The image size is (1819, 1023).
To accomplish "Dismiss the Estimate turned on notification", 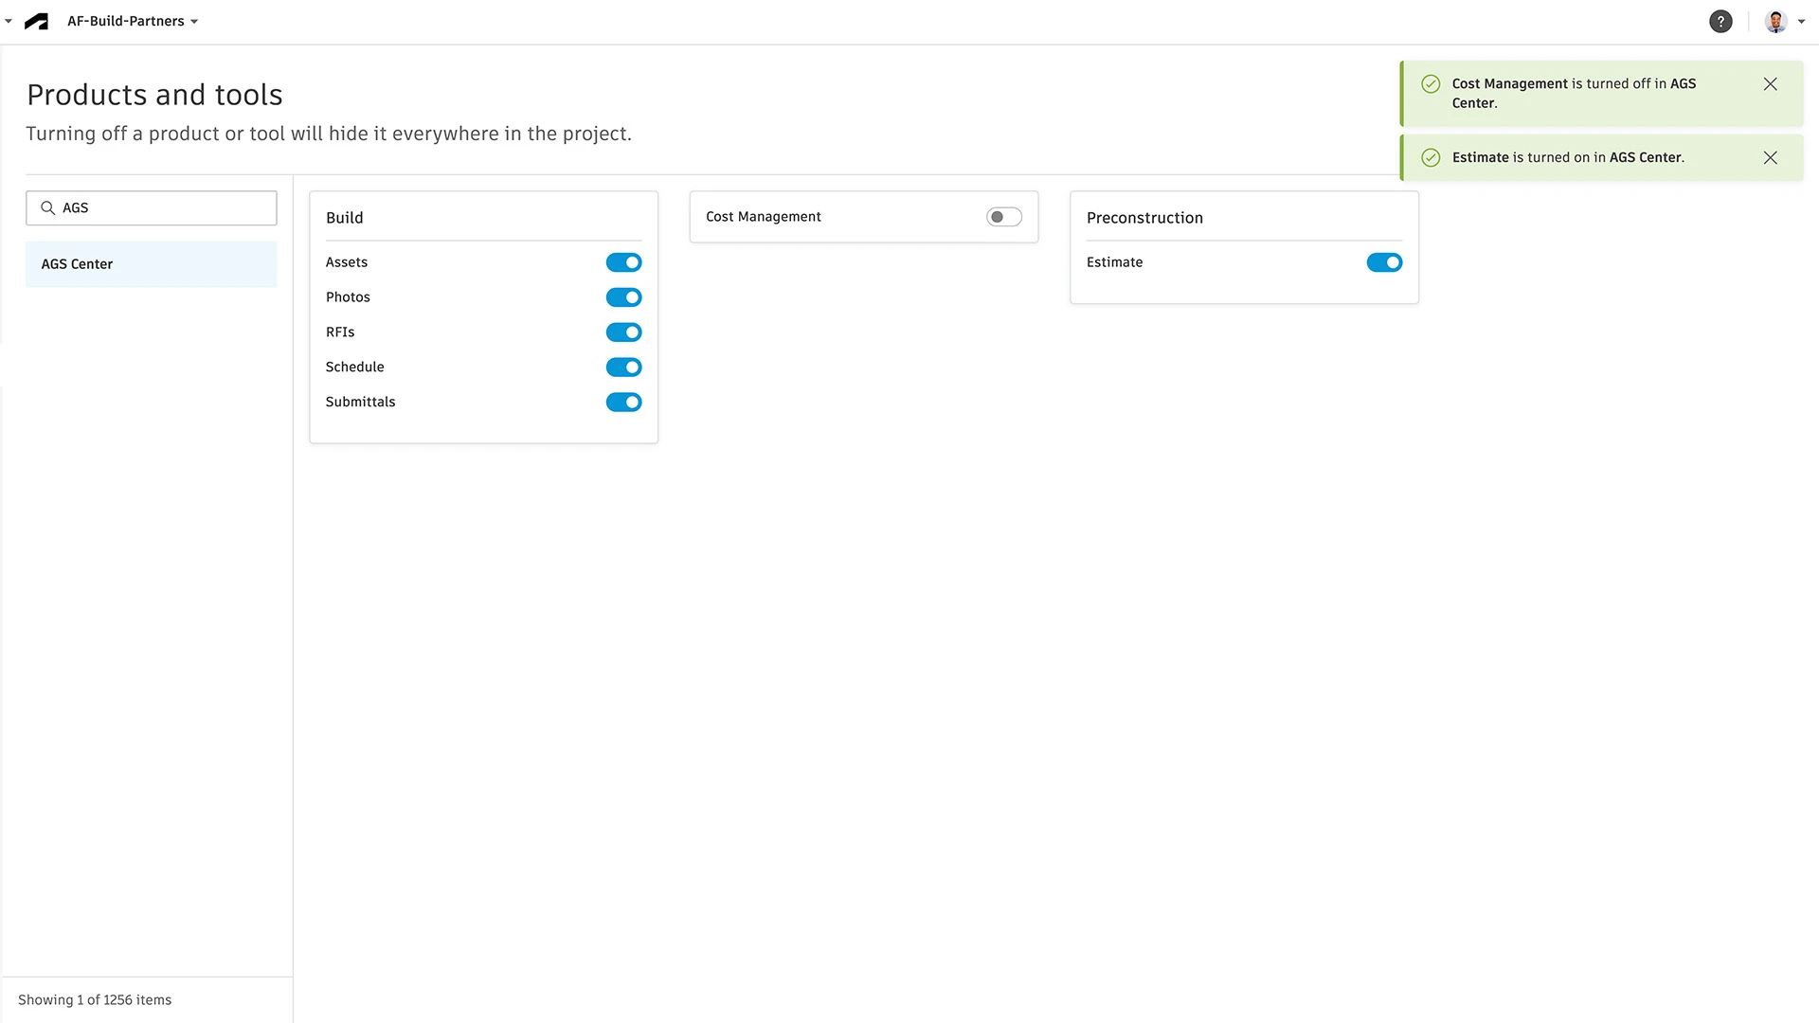I will click(1770, 157).
